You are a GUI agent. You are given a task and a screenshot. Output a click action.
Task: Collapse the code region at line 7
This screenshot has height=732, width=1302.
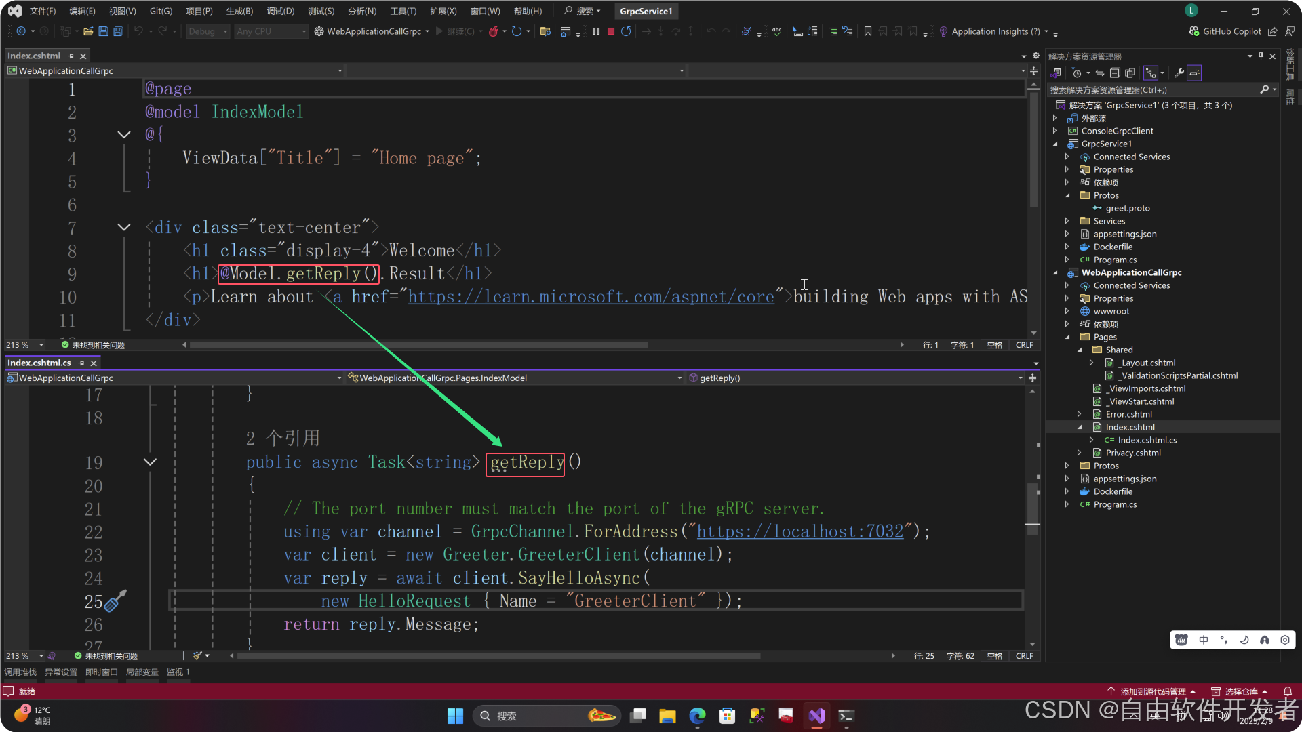(x=124, y=228)
